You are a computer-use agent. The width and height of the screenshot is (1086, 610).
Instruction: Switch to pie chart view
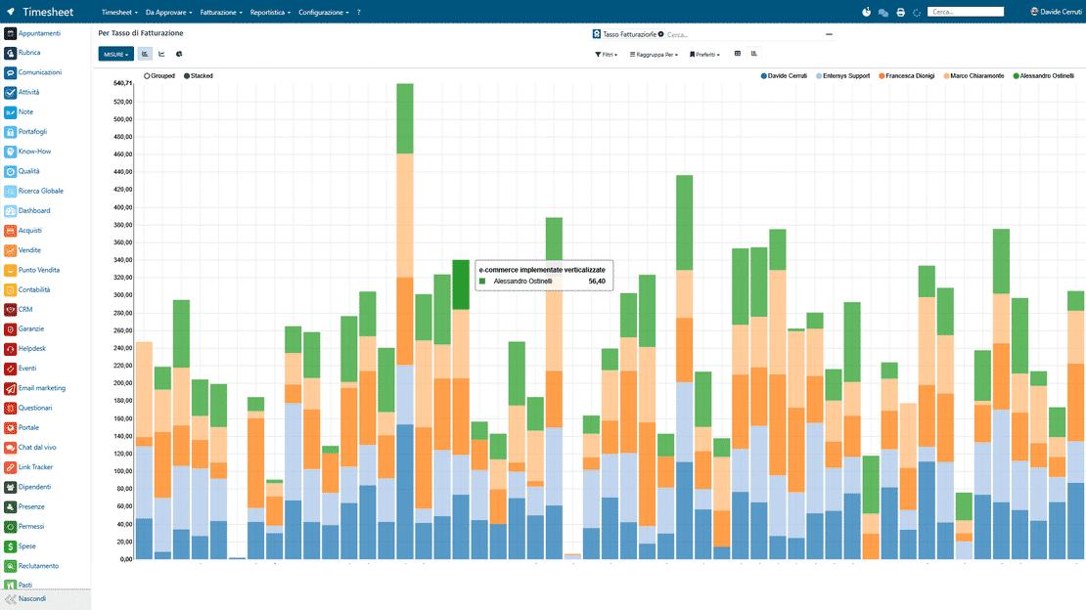coord(179,54)
